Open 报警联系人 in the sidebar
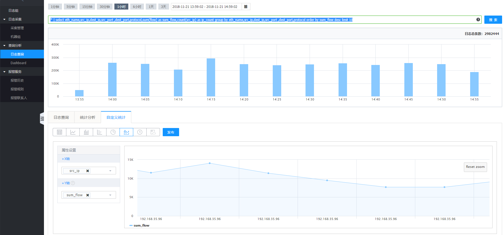 click(x=22, y=98)
